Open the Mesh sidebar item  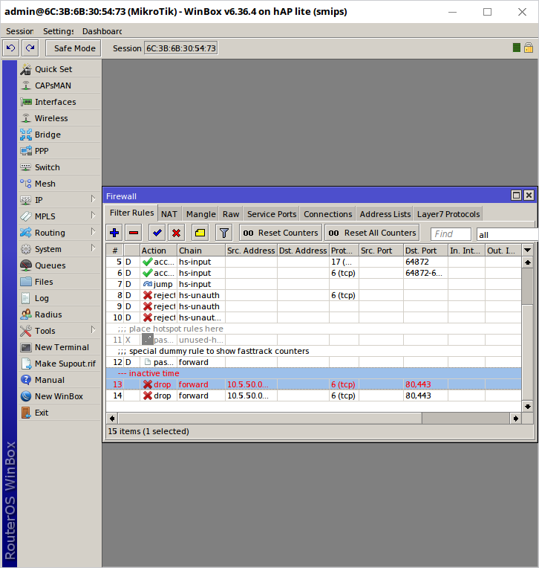[59, 184]
